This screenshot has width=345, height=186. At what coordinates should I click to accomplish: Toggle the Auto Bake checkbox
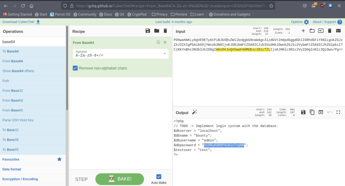(159, 176)
